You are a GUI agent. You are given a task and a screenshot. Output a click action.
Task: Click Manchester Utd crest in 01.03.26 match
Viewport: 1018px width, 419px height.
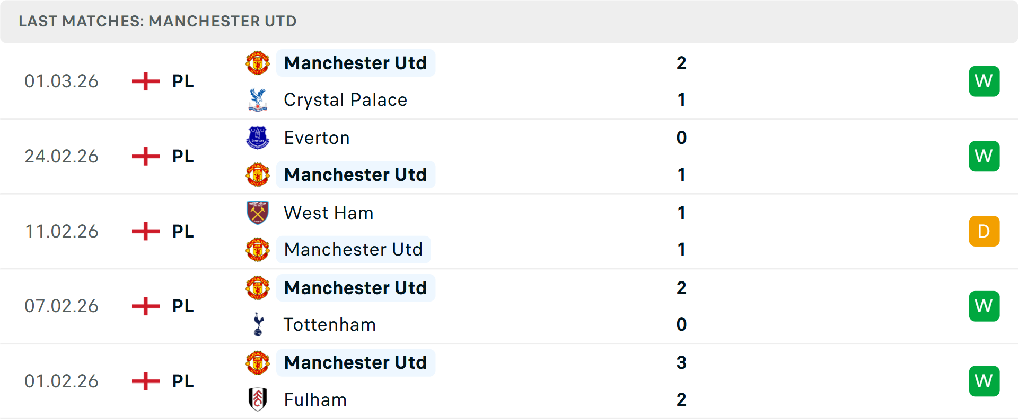pos(258,63)
